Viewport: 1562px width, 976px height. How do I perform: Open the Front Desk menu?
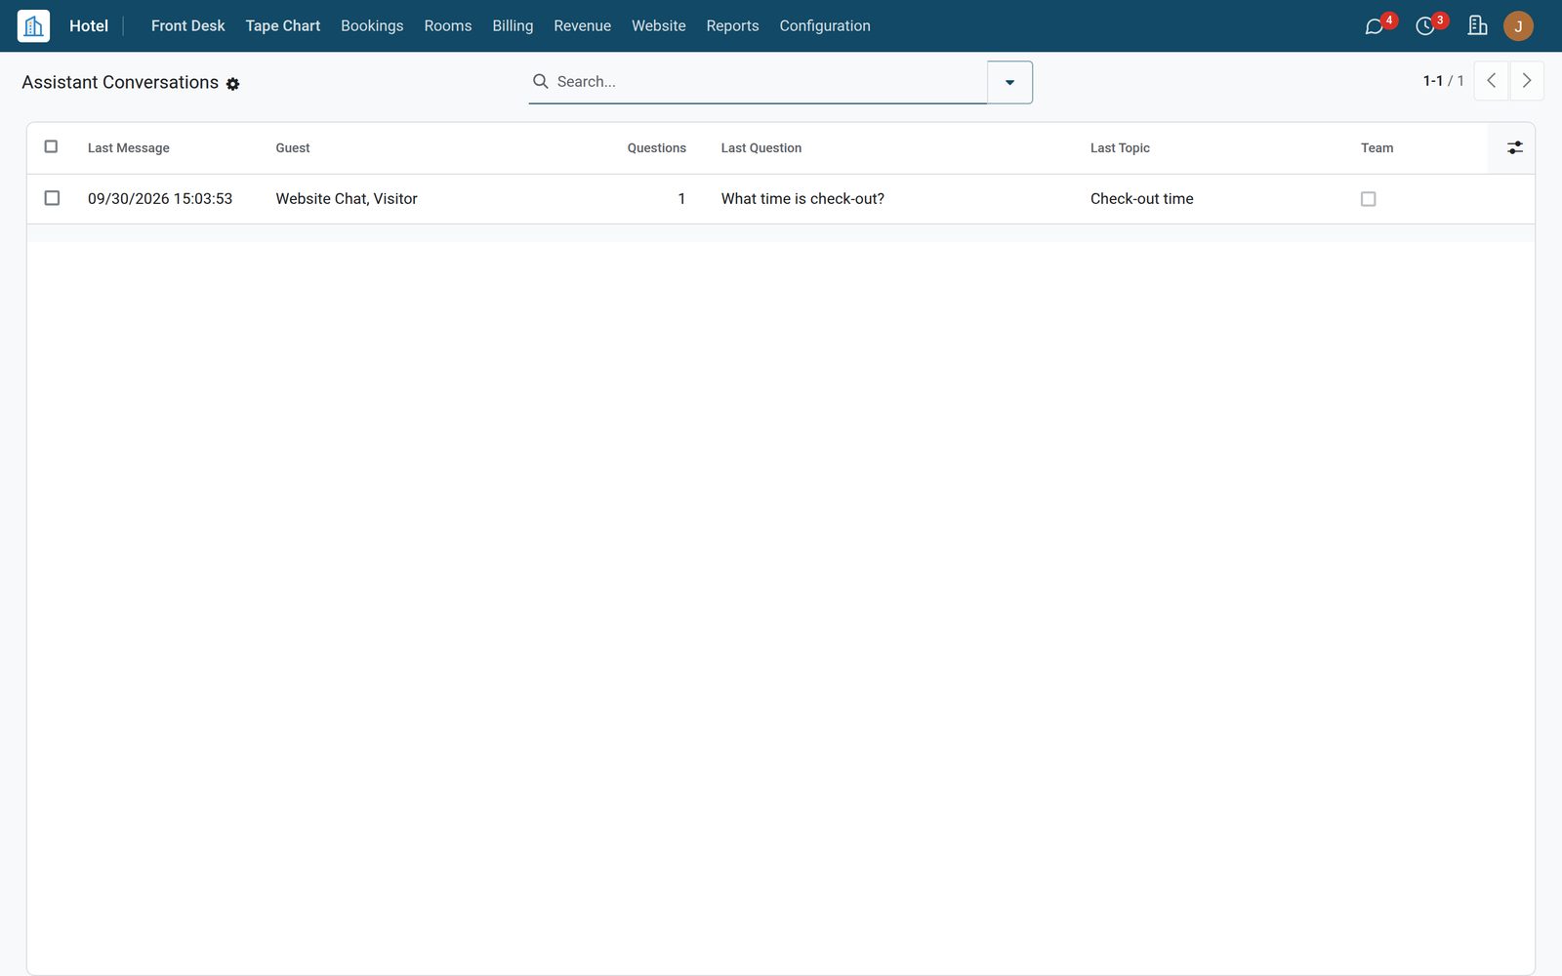(187, 25)
